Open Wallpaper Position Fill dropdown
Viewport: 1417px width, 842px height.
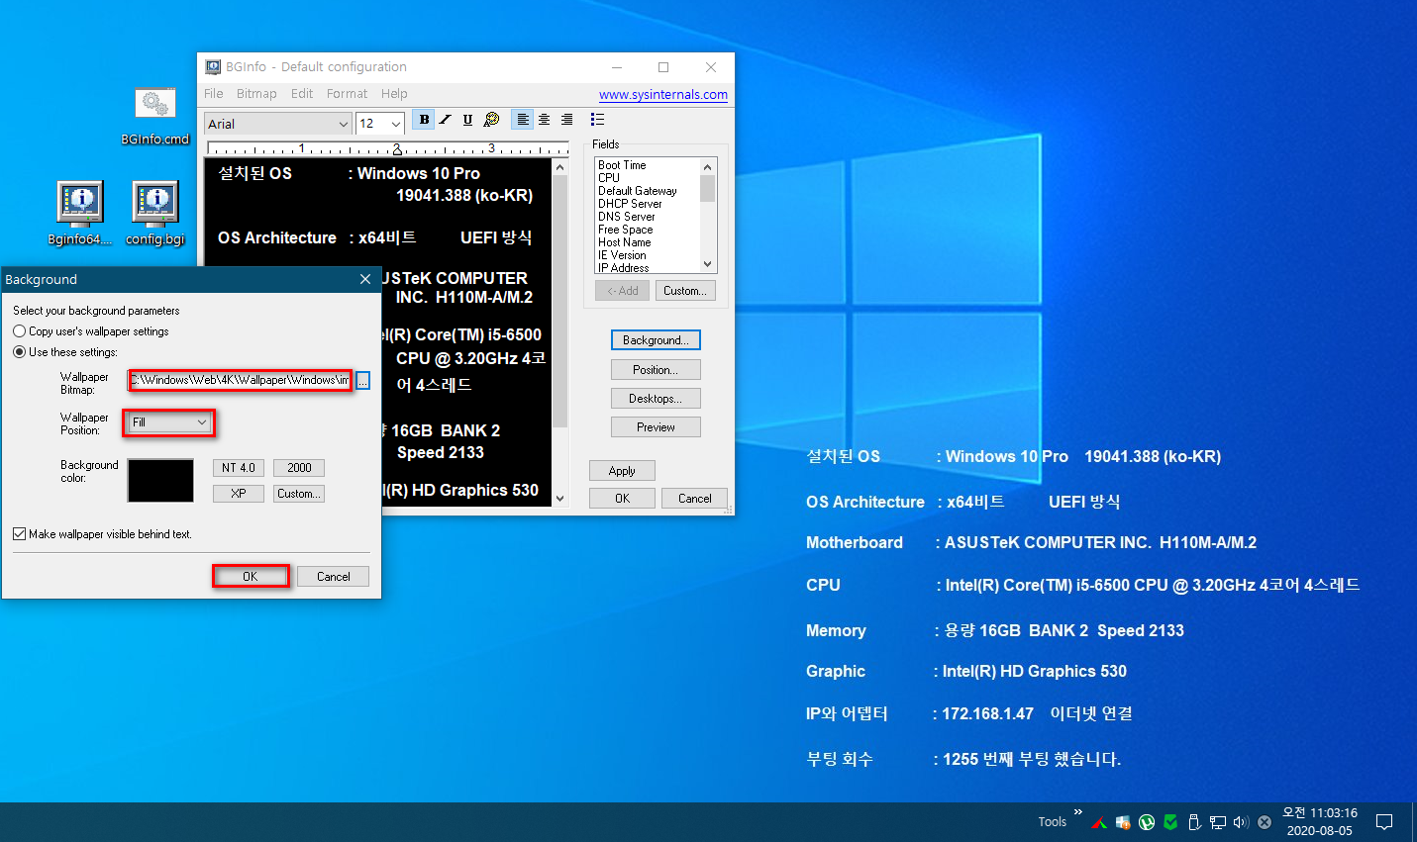pos(169,422)
